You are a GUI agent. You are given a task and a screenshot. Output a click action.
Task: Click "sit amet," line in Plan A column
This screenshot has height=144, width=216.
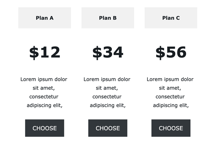(44, 88)
